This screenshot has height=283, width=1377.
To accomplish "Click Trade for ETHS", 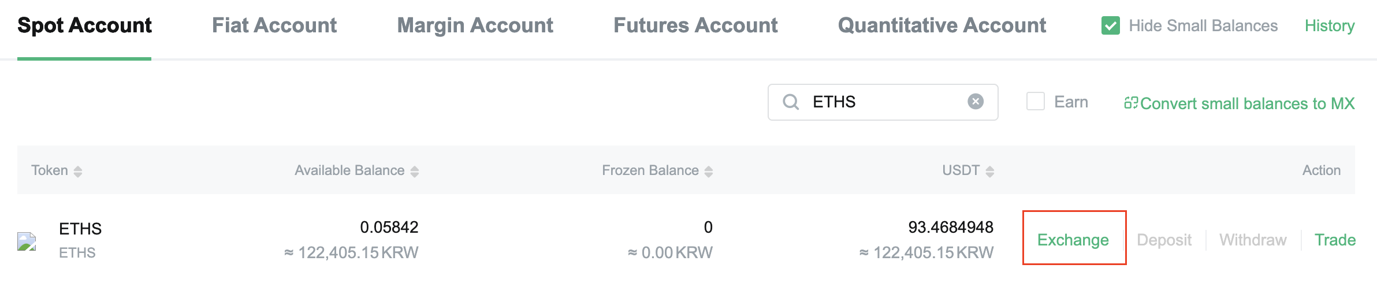I will (1335, 240).
